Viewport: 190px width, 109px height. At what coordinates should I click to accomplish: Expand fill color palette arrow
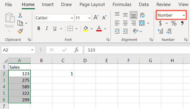[92, 29]
